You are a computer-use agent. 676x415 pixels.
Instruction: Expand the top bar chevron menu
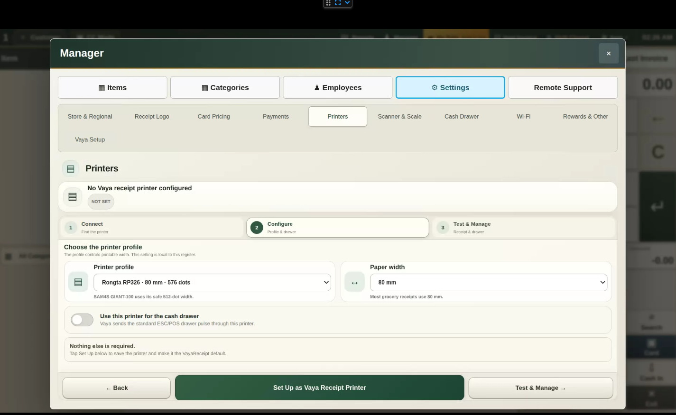tap(347, 3)
